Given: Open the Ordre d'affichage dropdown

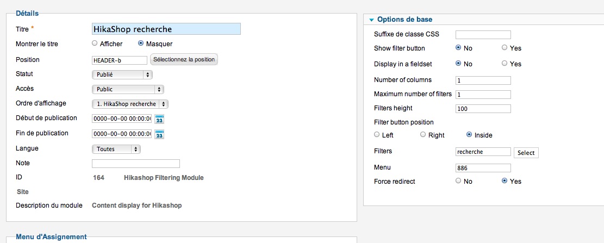Looking at the screenshot, I should click(x=130, y=104).
